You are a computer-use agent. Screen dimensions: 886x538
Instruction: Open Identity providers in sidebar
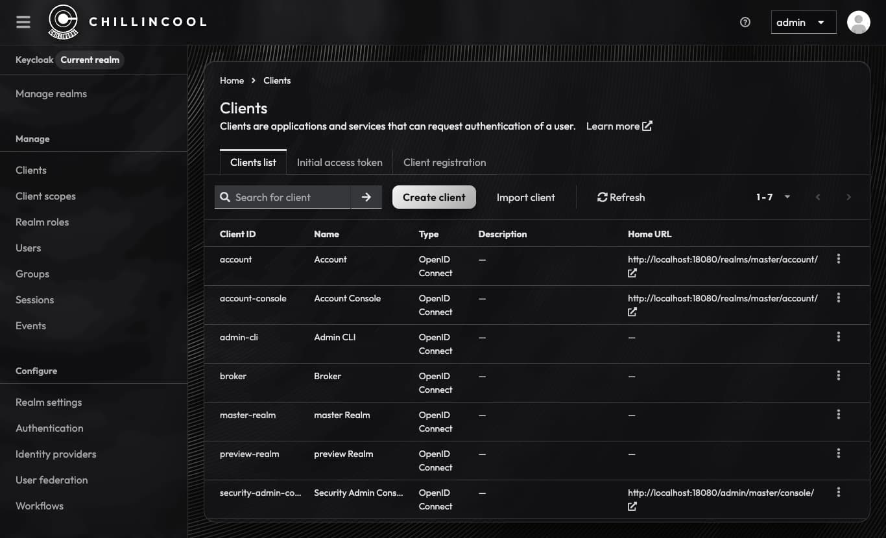click(x=56, y=454)
